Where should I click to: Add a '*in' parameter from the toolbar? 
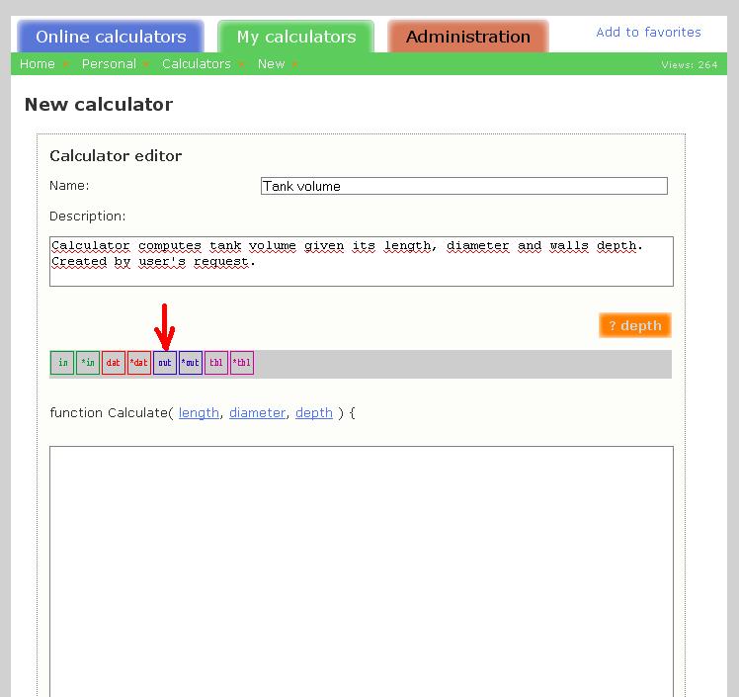tap(88, 363)
